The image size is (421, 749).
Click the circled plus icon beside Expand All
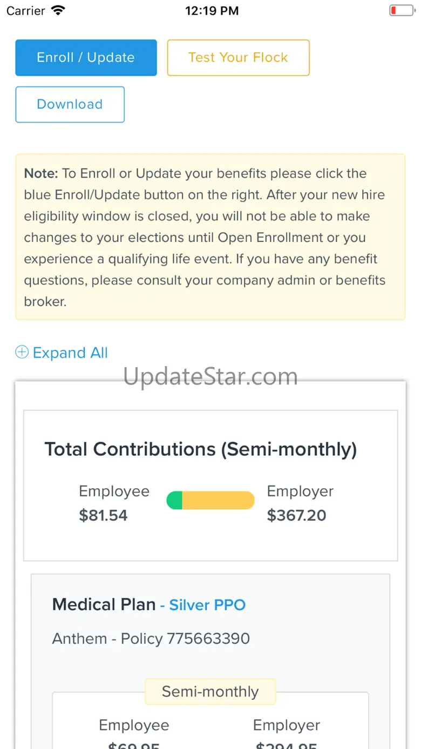coord(22,353)
